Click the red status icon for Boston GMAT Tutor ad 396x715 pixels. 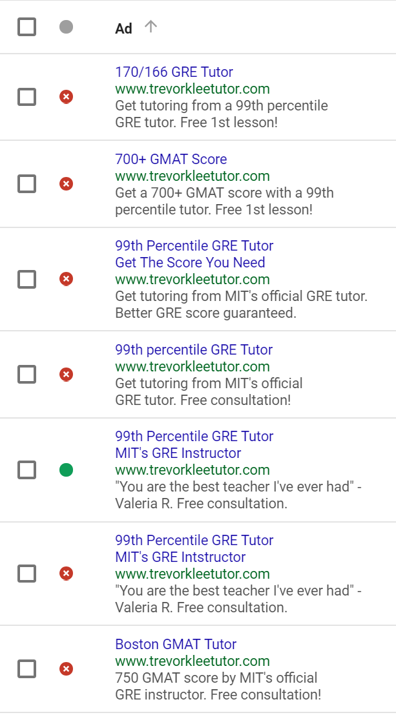click(66, 669)
